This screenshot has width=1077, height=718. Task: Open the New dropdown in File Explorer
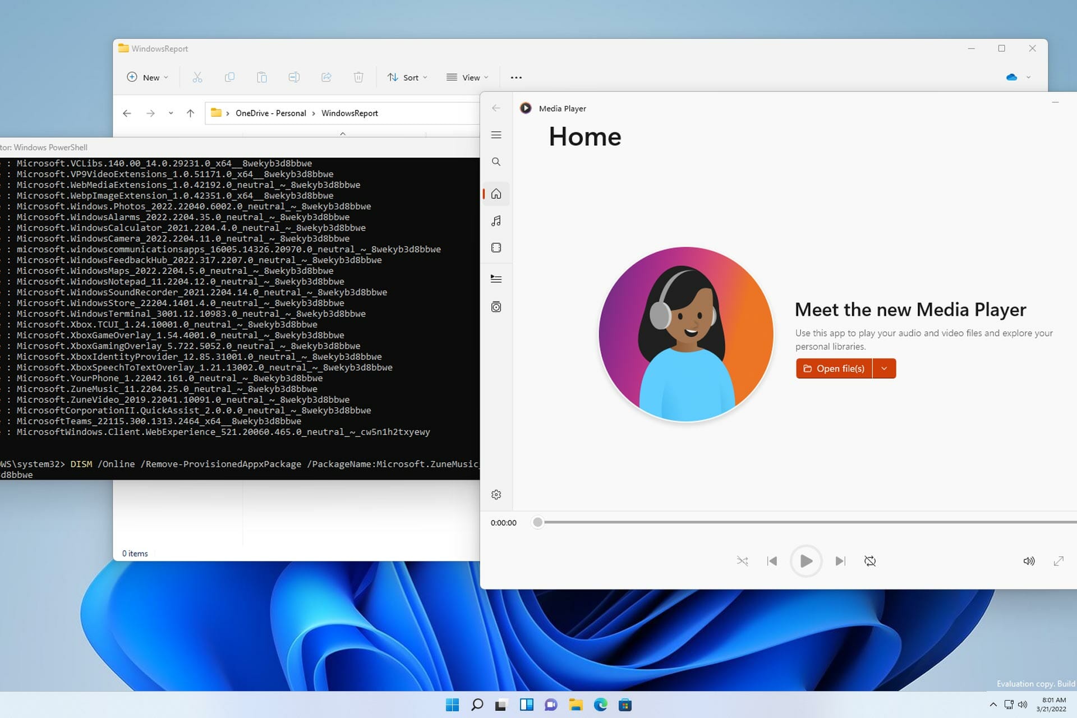tap(147, 77)
